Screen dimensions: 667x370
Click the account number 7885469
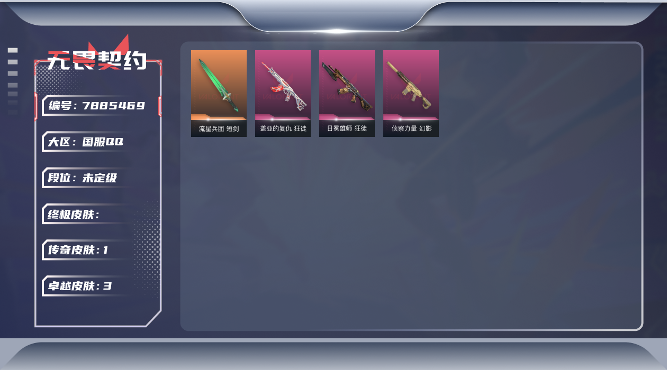(x=113, y=106)
